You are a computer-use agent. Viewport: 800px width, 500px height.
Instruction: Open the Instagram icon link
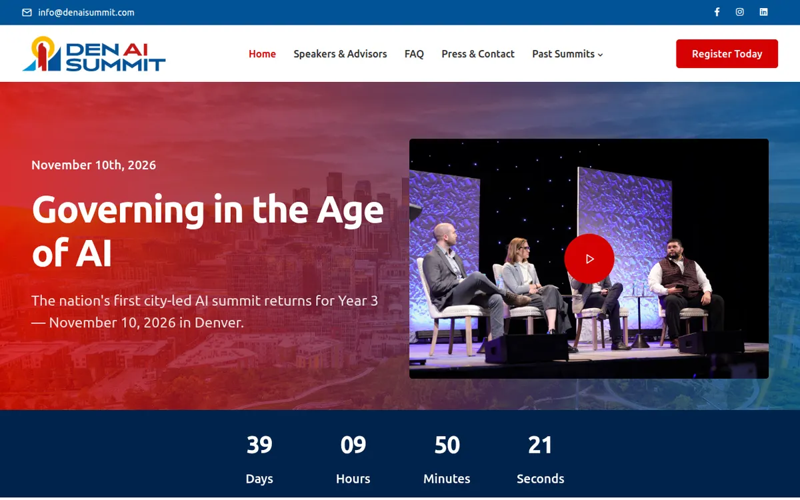[x=740, y=12]
